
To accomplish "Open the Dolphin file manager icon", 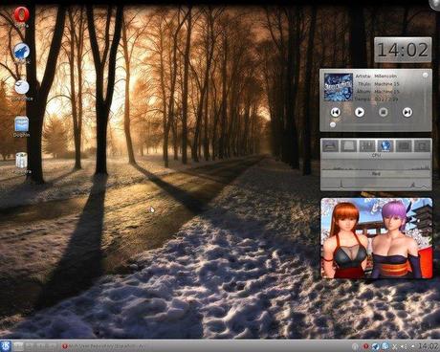I will pos(22,124).
